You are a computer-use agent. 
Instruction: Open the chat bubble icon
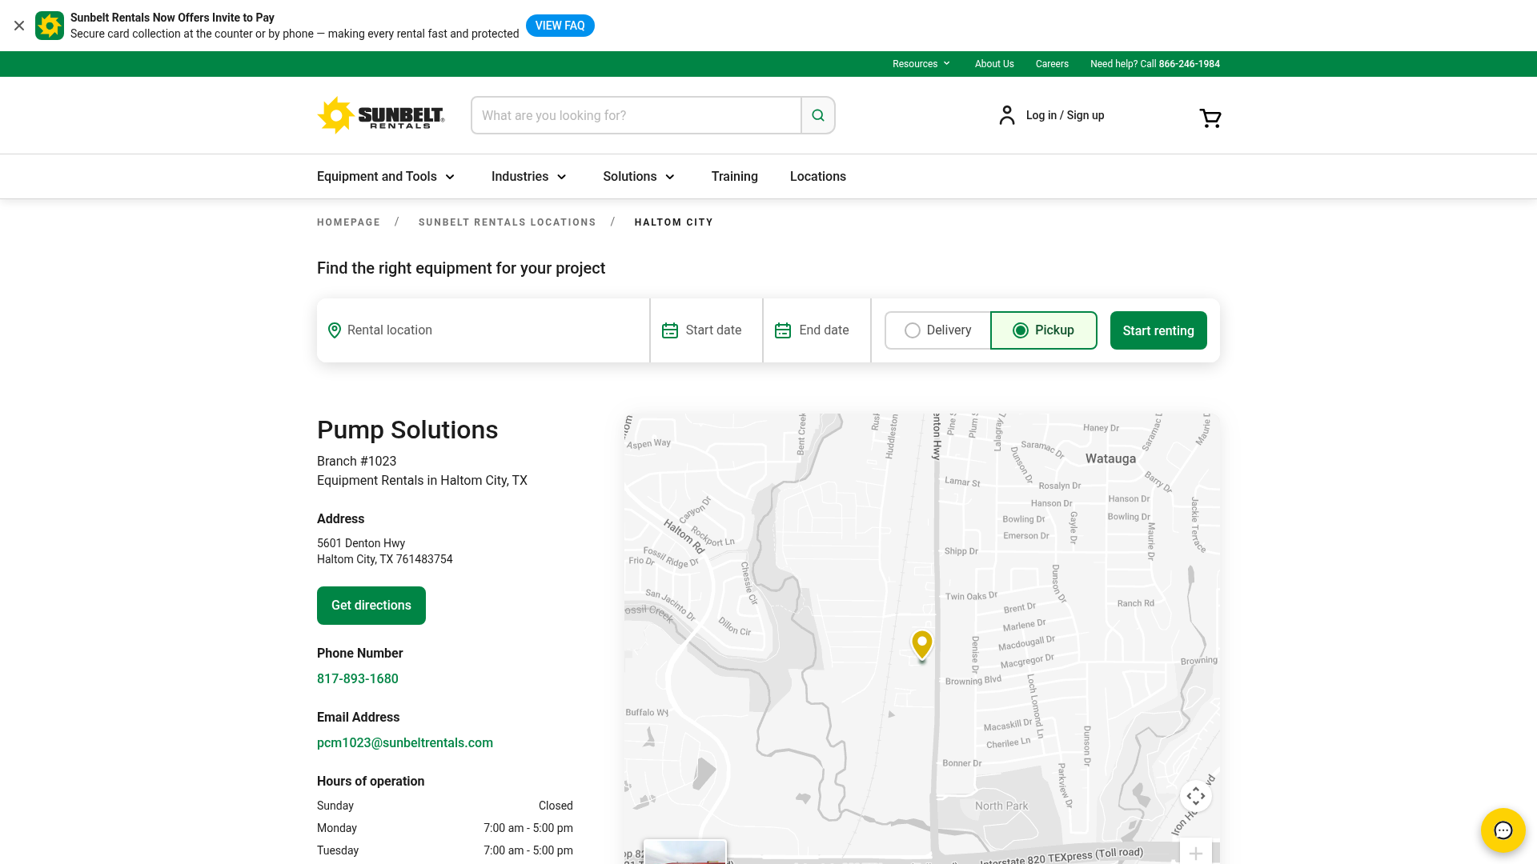(1503, 830)
